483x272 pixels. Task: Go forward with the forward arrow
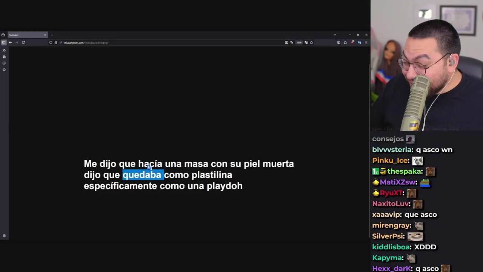[x=17, y=42]
